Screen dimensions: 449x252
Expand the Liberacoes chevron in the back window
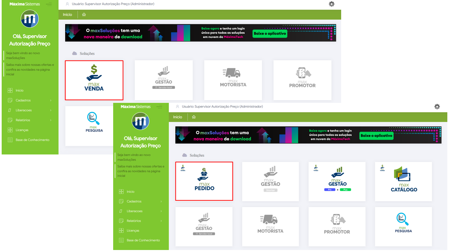(51, 110)
